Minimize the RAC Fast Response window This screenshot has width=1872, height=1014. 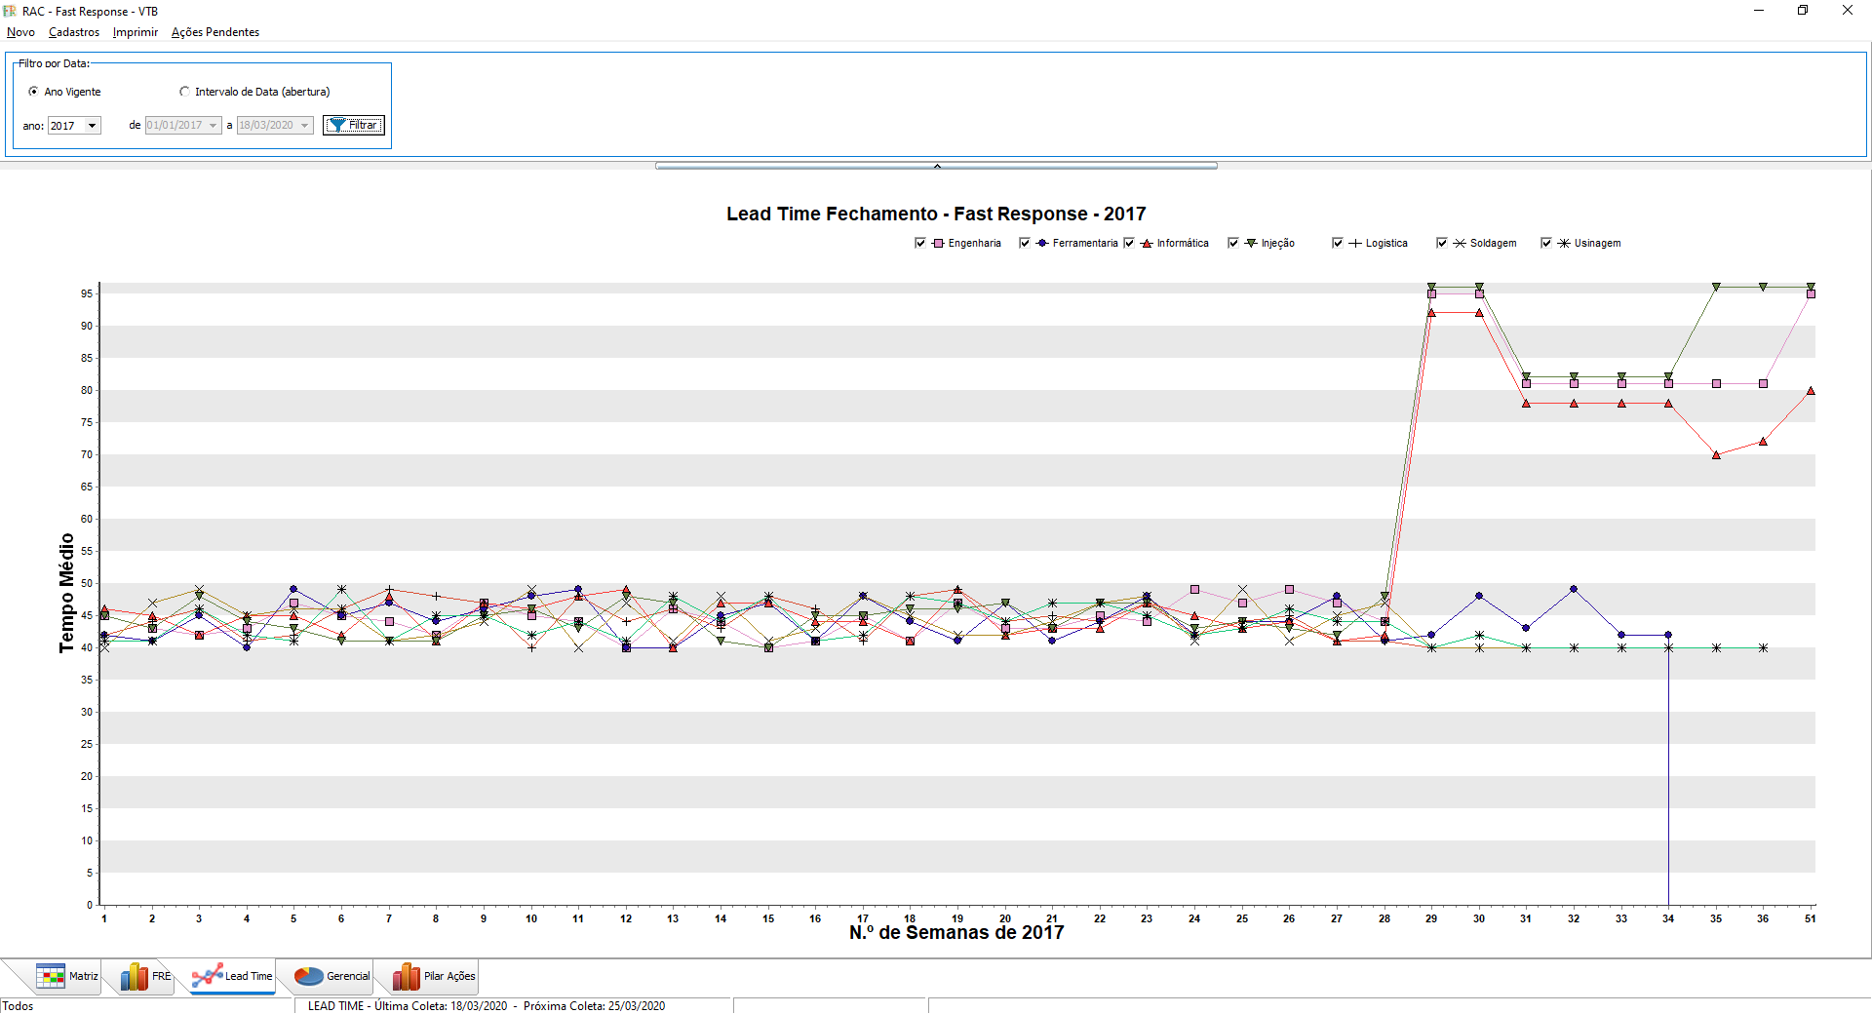pyautogui.click(x=1759, y=11)
